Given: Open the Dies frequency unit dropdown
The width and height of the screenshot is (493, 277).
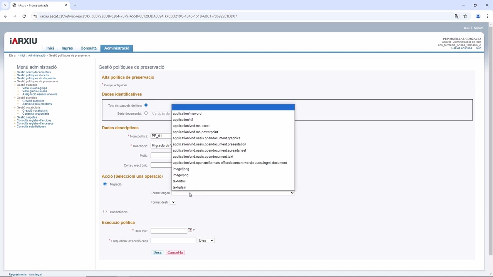Looking at the screenshot, I should point(206,240).
